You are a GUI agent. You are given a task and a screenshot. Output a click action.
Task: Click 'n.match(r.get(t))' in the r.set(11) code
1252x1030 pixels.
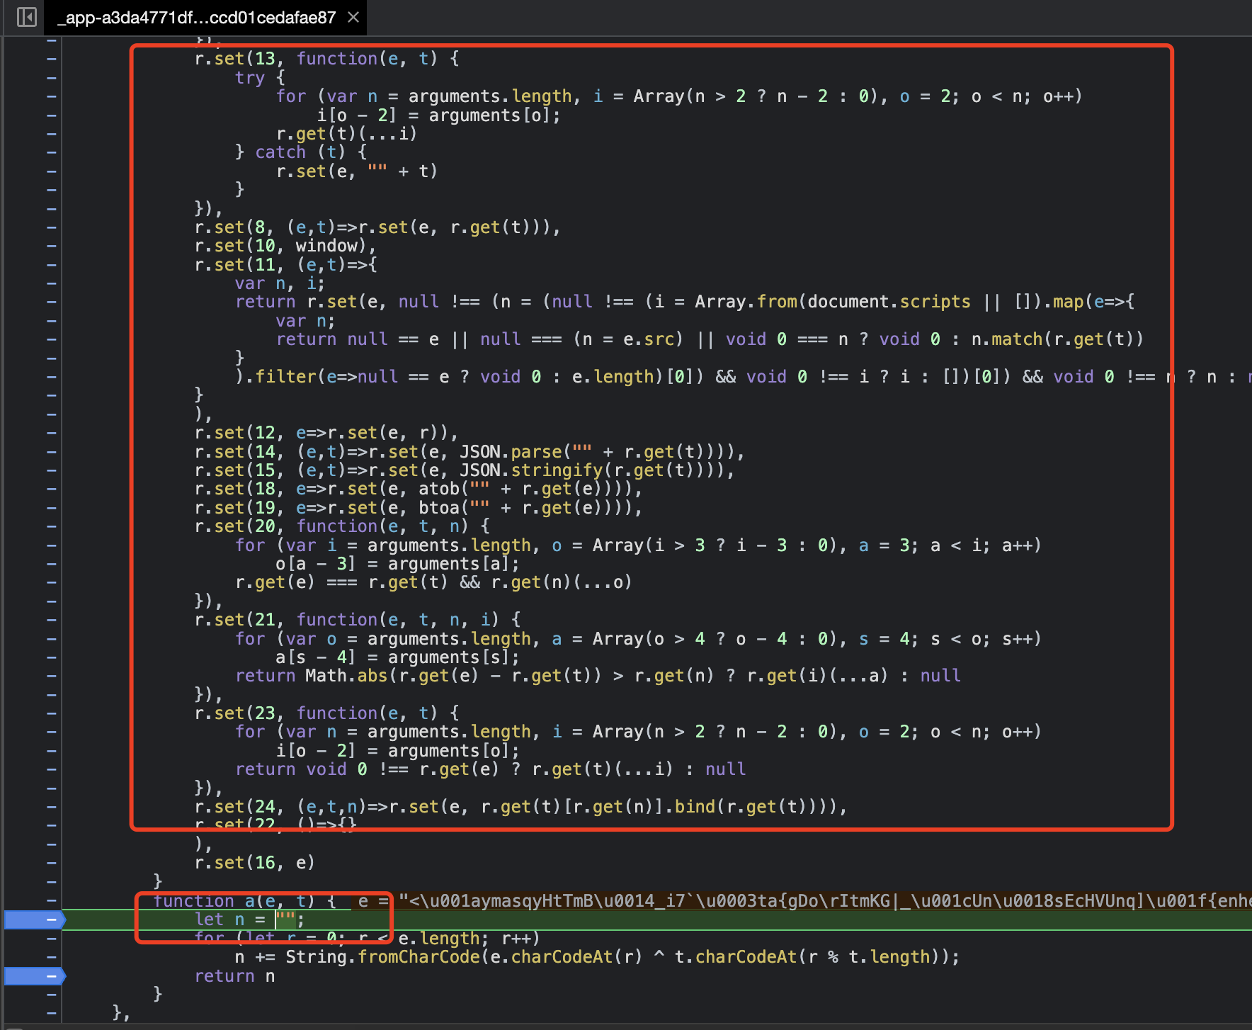tap(1057, 339)
